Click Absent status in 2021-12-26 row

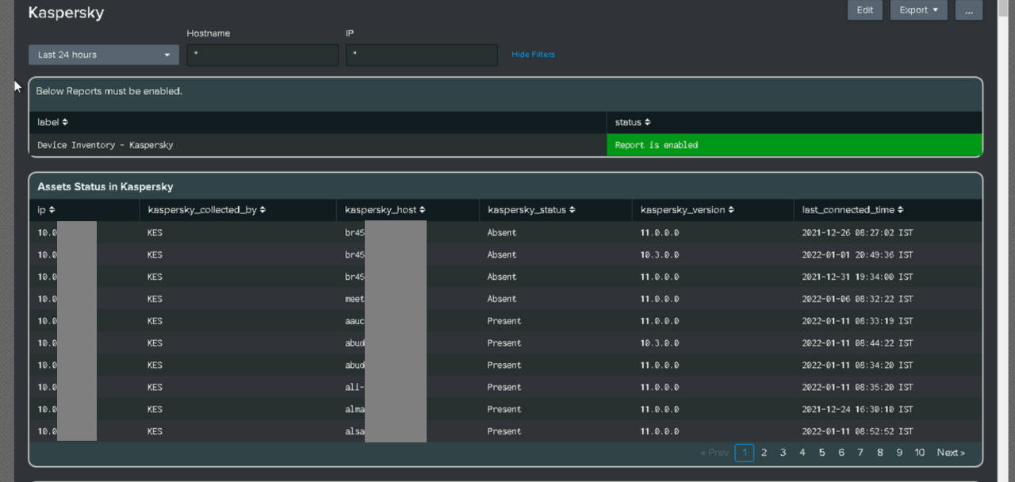pyautogui.click(x=502, y=232)
